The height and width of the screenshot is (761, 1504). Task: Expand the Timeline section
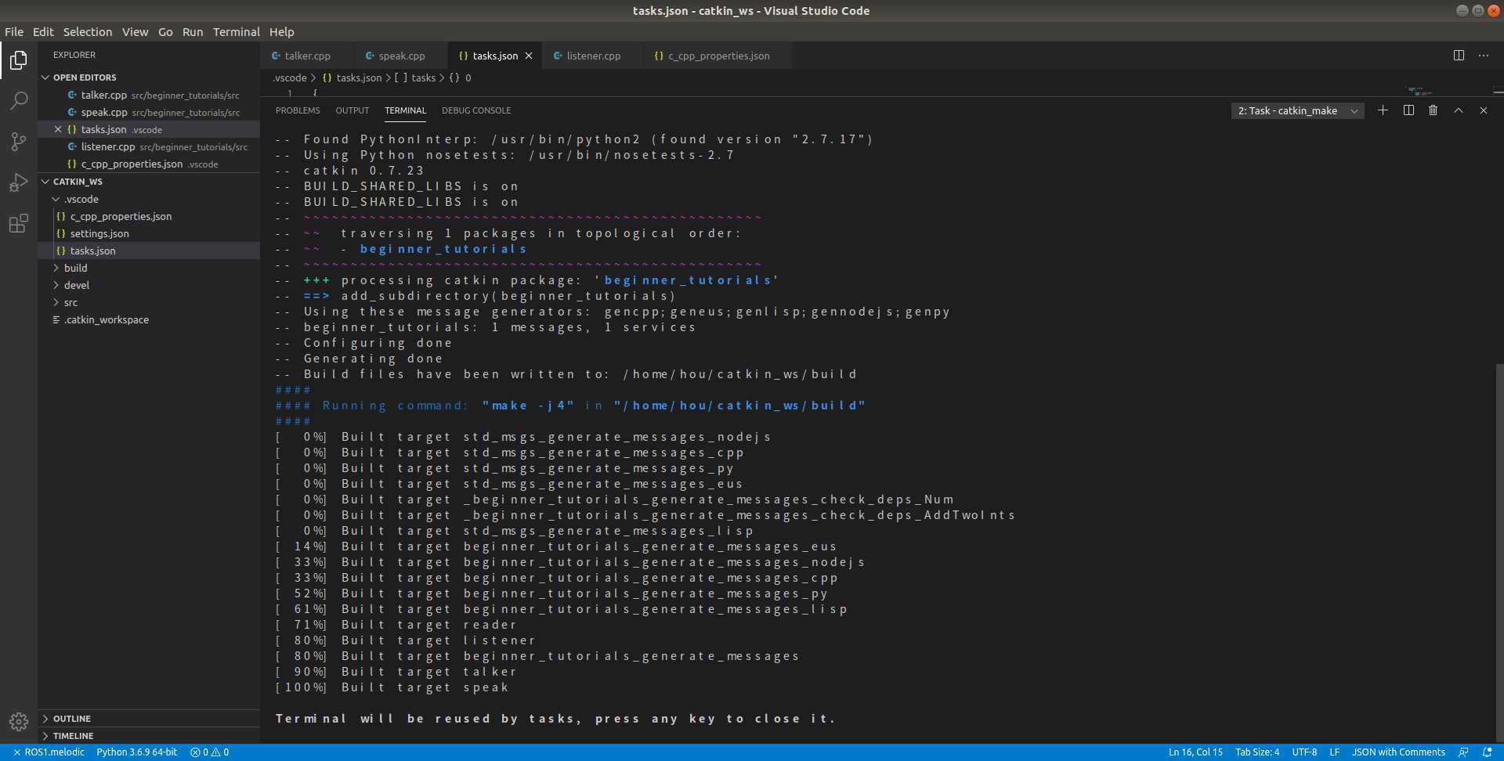[x=149, y=736]
